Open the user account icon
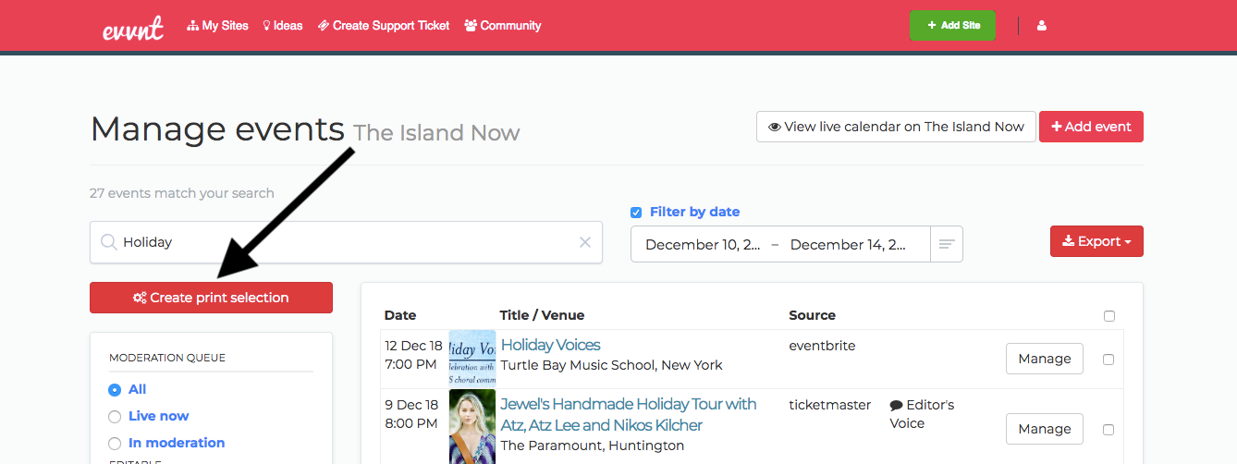 tap(1042, 26)
